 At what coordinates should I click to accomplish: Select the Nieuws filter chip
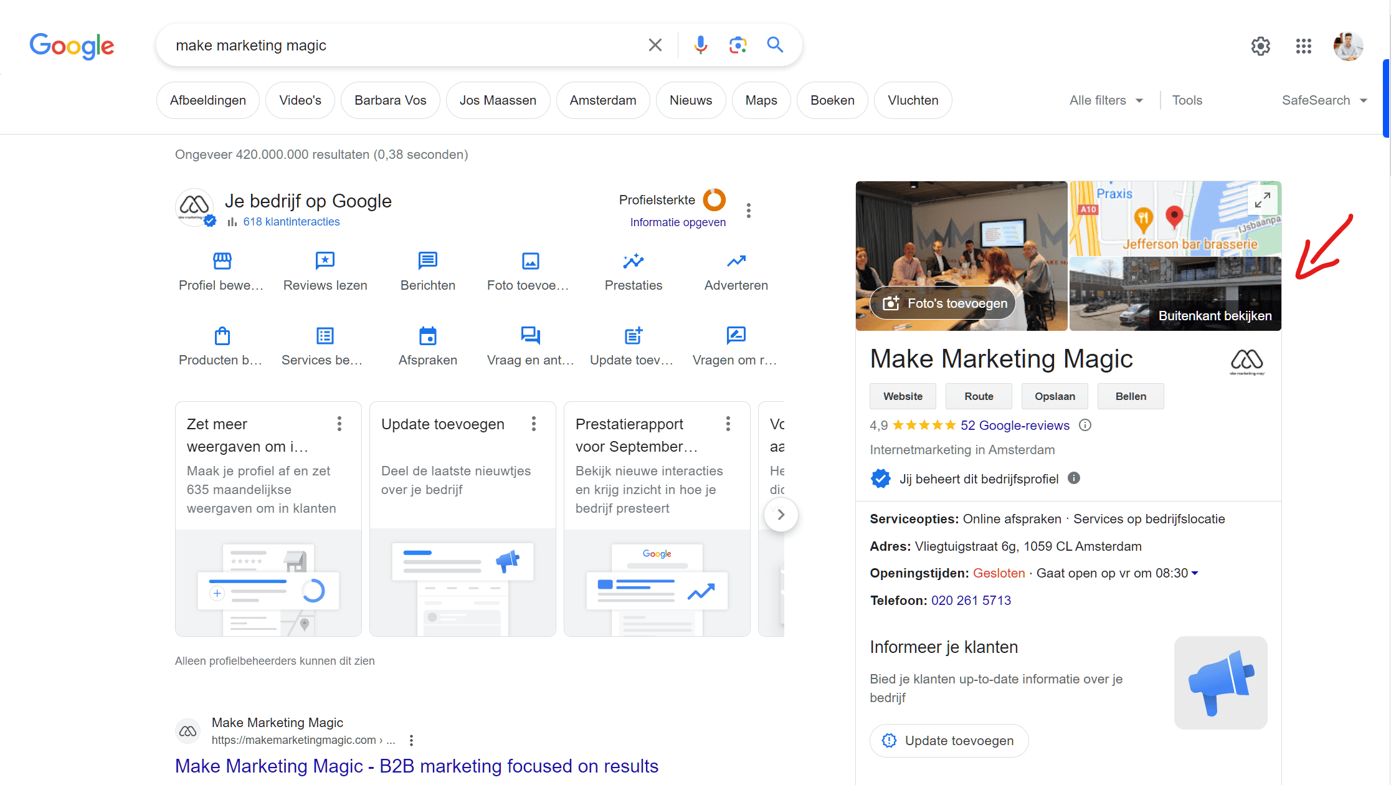[x=691, y=100]
